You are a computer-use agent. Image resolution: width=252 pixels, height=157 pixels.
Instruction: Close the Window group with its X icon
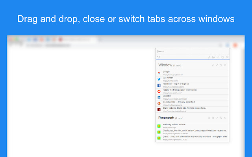(225, 65)
